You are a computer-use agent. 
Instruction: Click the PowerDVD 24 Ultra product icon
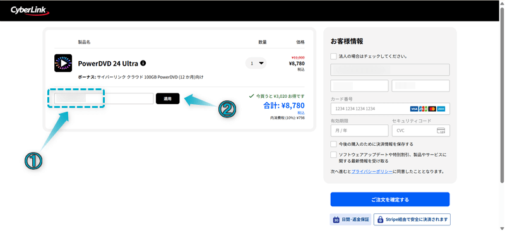coord(63,63)
